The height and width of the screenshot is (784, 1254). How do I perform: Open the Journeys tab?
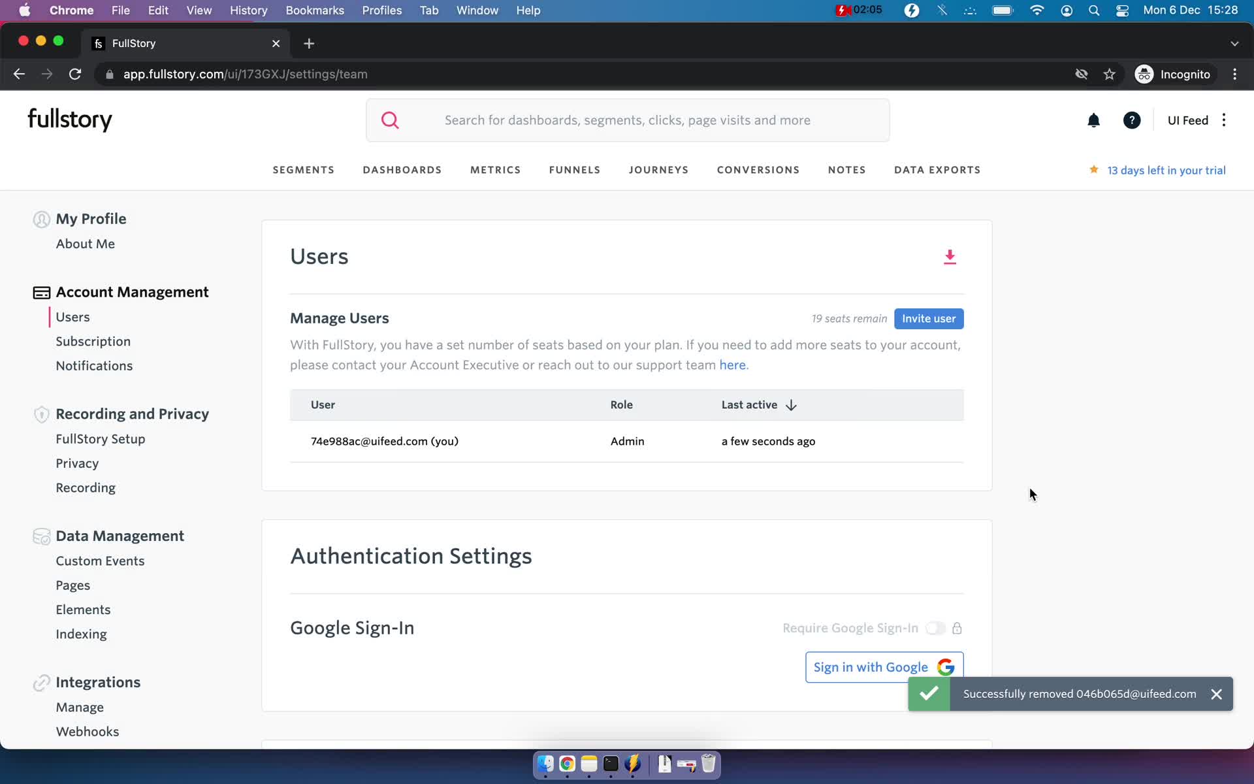(658, 170)
